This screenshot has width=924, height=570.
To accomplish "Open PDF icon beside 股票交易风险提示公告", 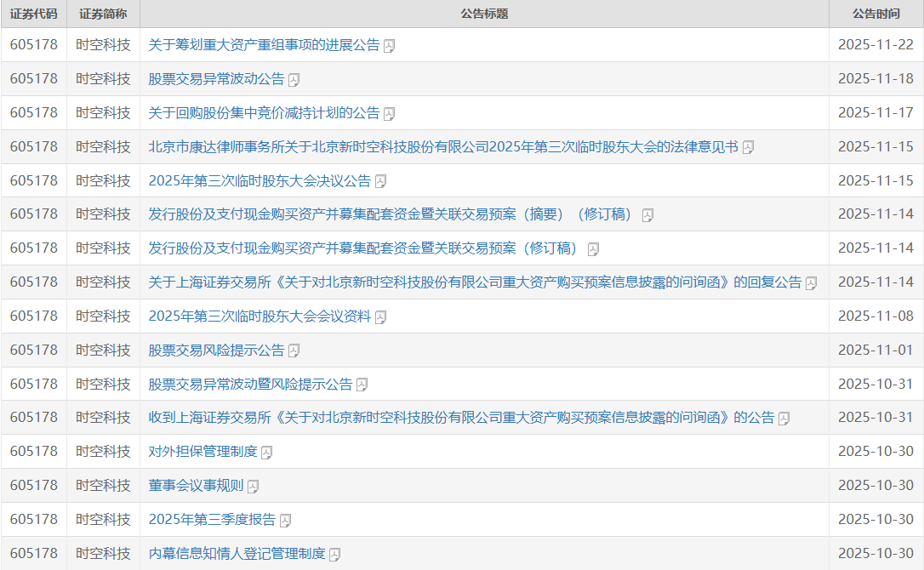I will click(x=294, y=351).
